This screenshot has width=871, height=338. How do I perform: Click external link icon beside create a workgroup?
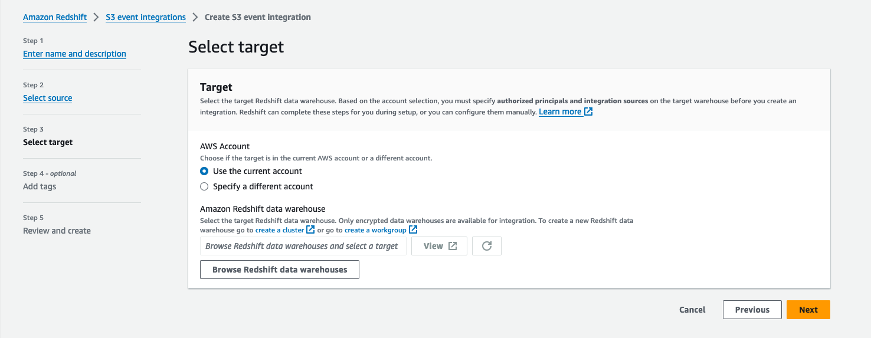413,229
